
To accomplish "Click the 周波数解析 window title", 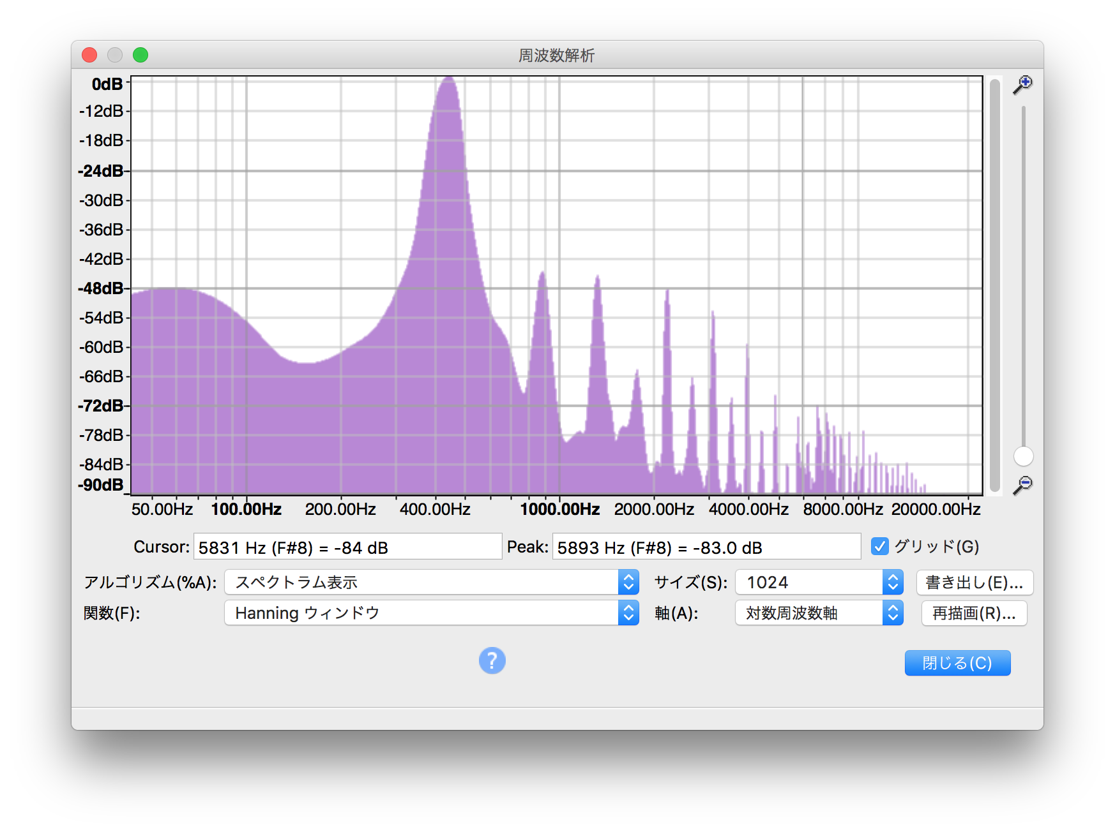I will point(556,56).
